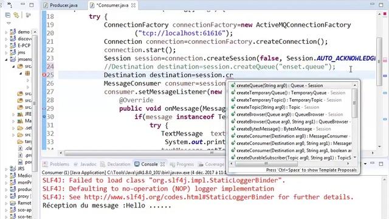Expand the discov project node
Screen dimensions: 389x219
click(6, 39)
